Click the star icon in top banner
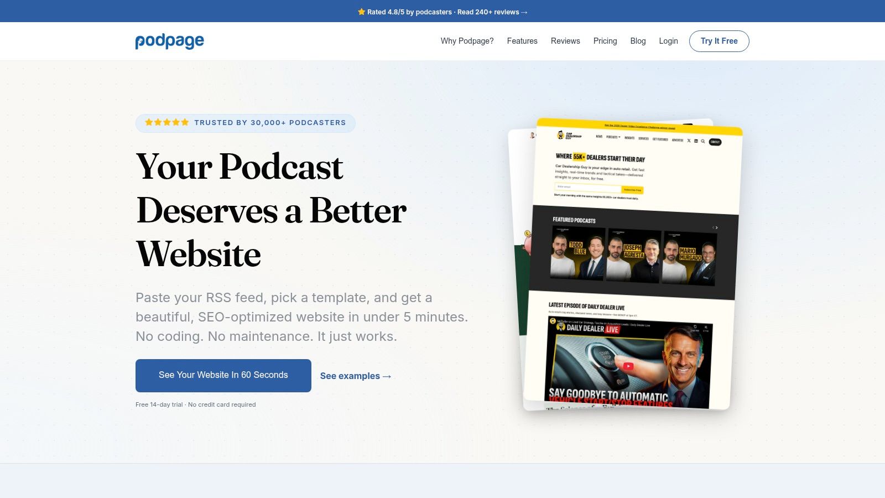 pos(361,12)
